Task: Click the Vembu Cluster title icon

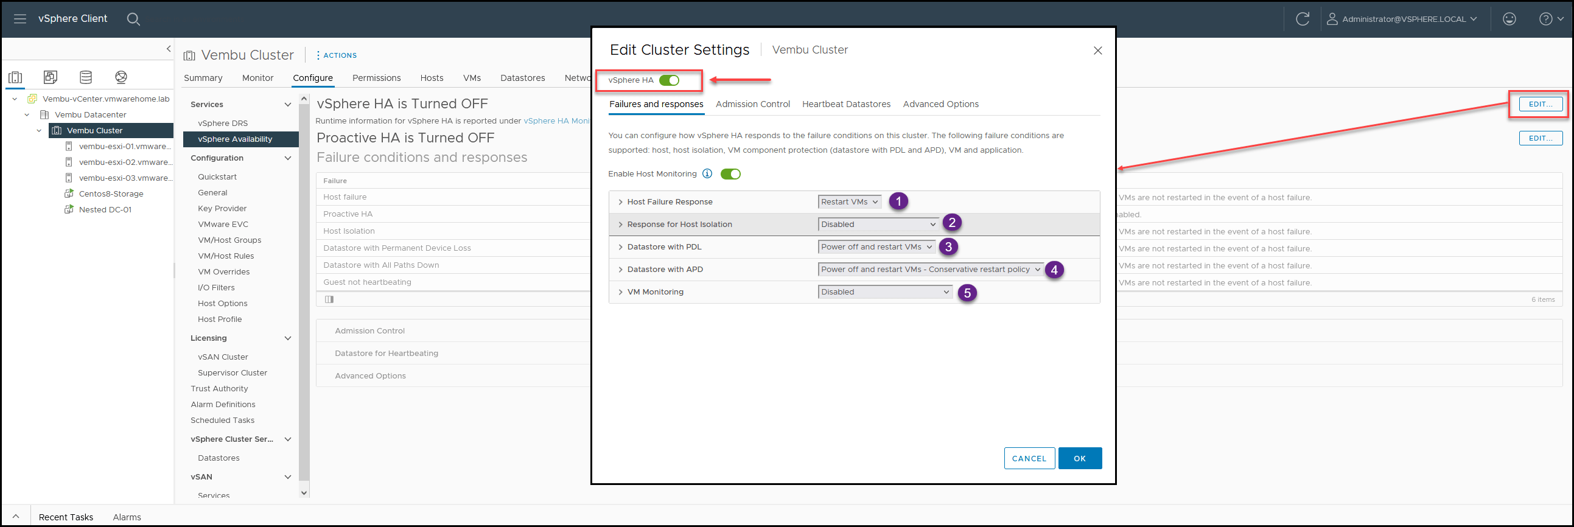Action: pos(189,55)
